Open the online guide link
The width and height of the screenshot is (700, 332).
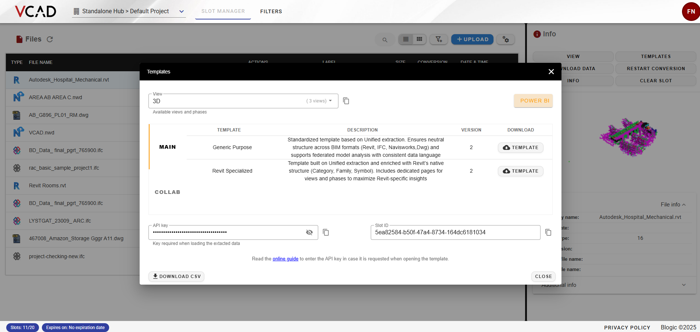point(285,259)
